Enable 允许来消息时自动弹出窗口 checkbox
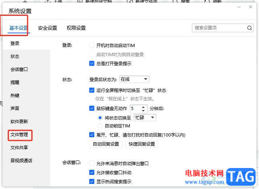 click(x=92, y=163)
